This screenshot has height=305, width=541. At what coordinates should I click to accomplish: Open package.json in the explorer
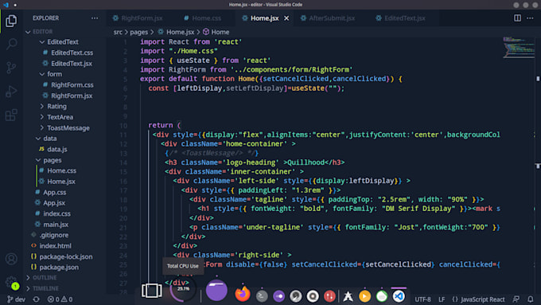(x=59, y=268)
